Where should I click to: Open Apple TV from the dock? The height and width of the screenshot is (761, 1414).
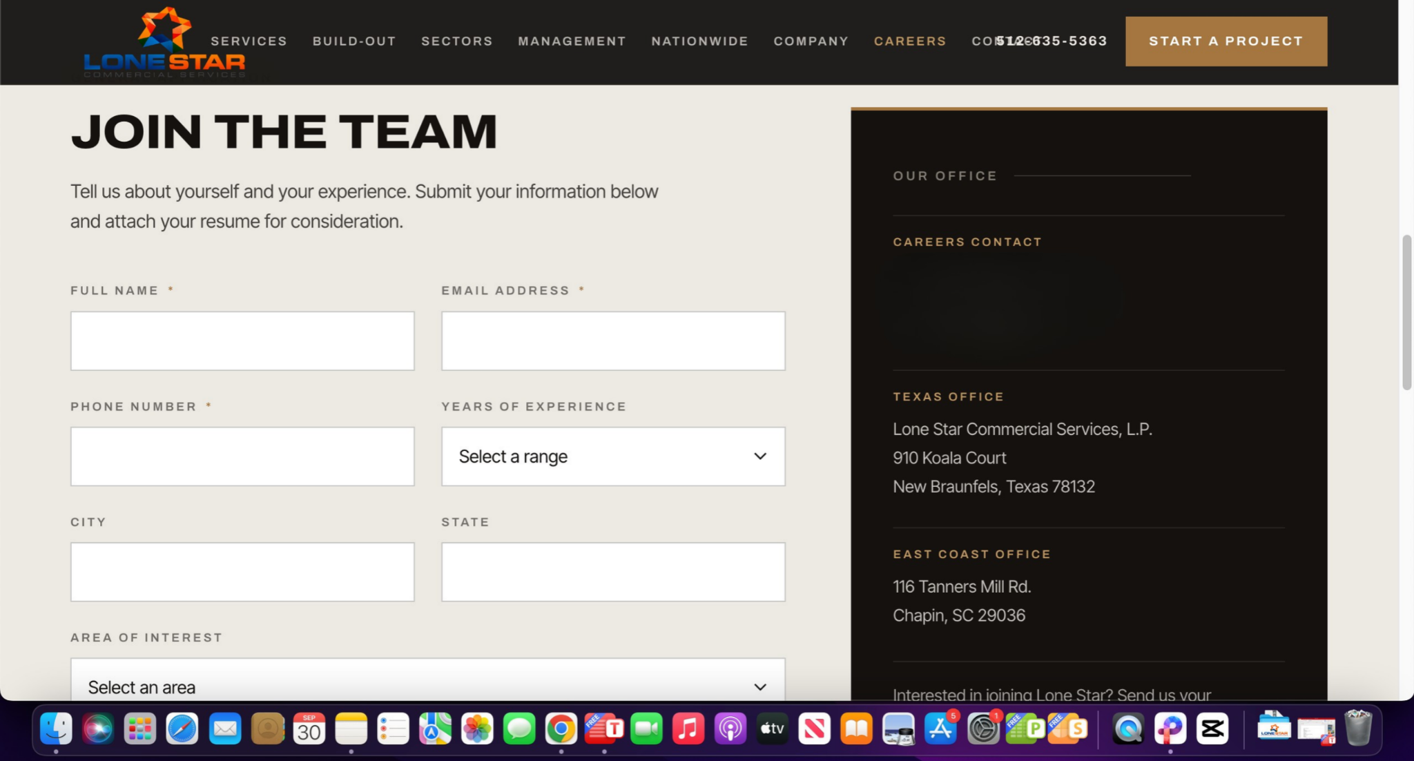click(x=773, y=728)
